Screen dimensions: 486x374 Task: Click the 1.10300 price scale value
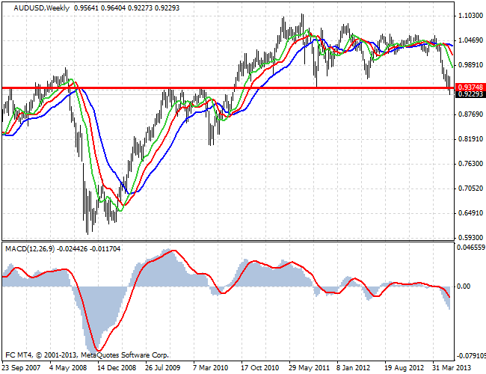(x=470, y=16)
